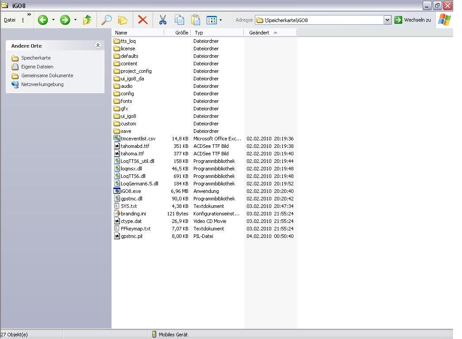Select the fonts folder name
Viewport: 462px width, 339px height.
(127, 101)
